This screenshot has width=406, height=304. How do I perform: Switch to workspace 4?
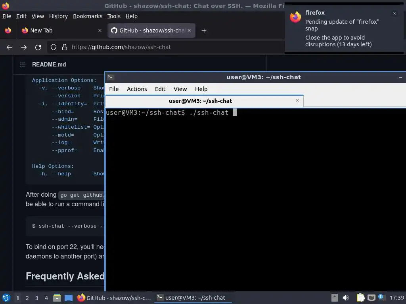(x=46, y=298)
